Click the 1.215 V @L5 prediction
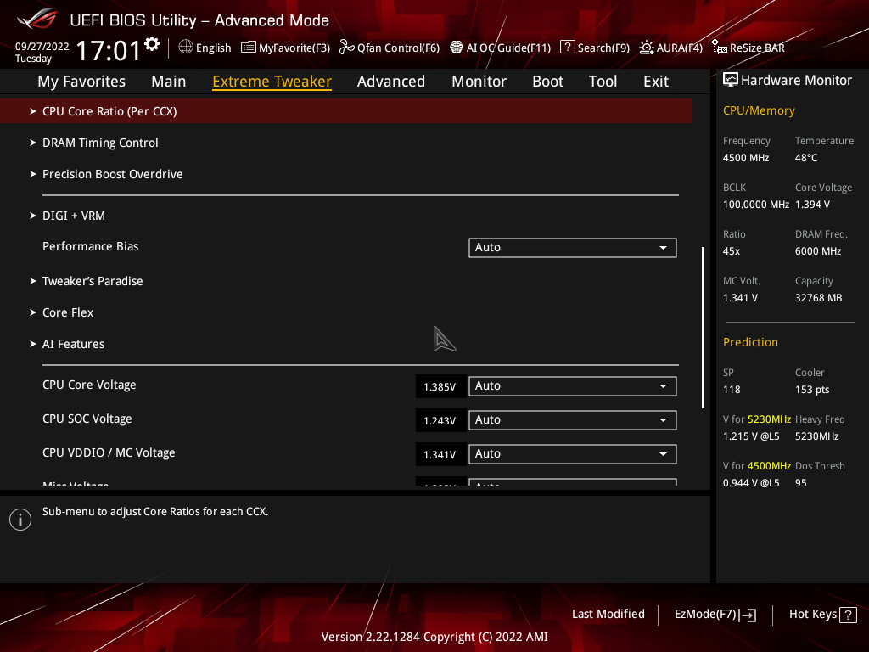The image size is (869, 652). (x=751, y=436)
